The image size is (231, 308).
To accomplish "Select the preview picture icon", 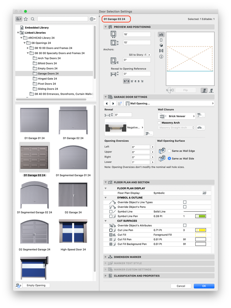I will 161,51.
